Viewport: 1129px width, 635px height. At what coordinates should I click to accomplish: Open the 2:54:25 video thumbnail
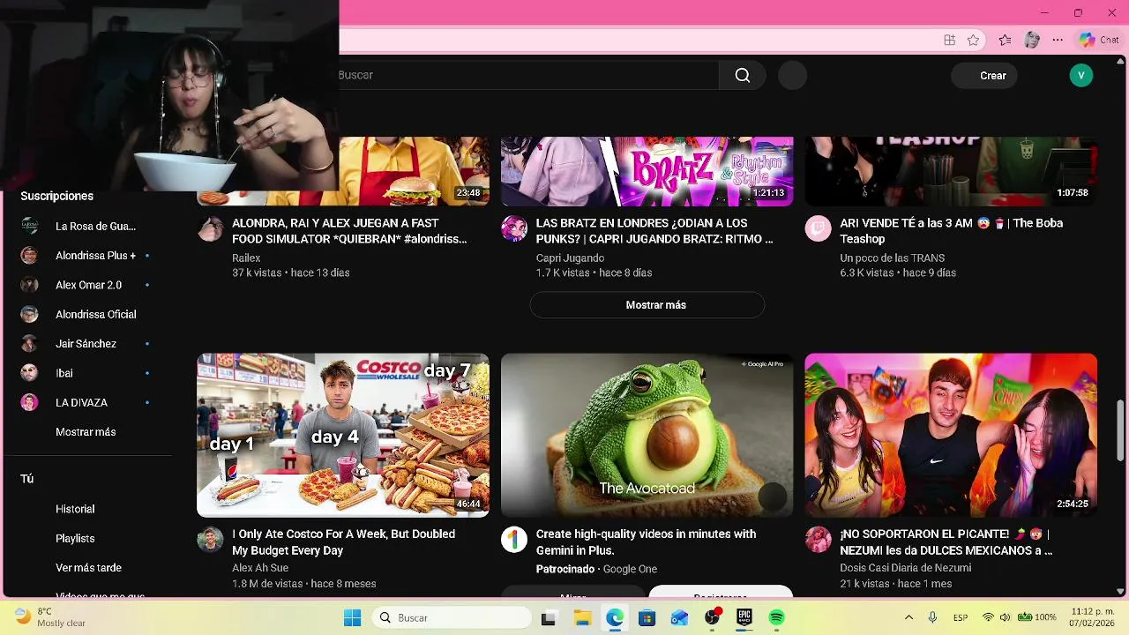[951, 435]
